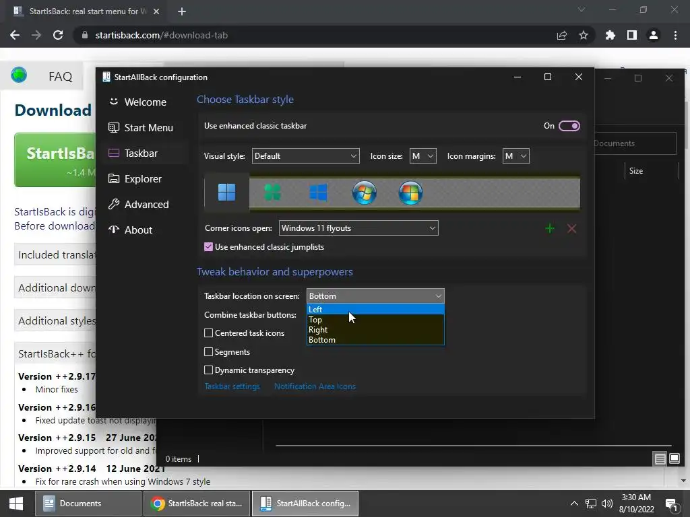Pick the Windows 10 blue flag start icon
Viewport: 690px width, 517px height.
point(318,192)
